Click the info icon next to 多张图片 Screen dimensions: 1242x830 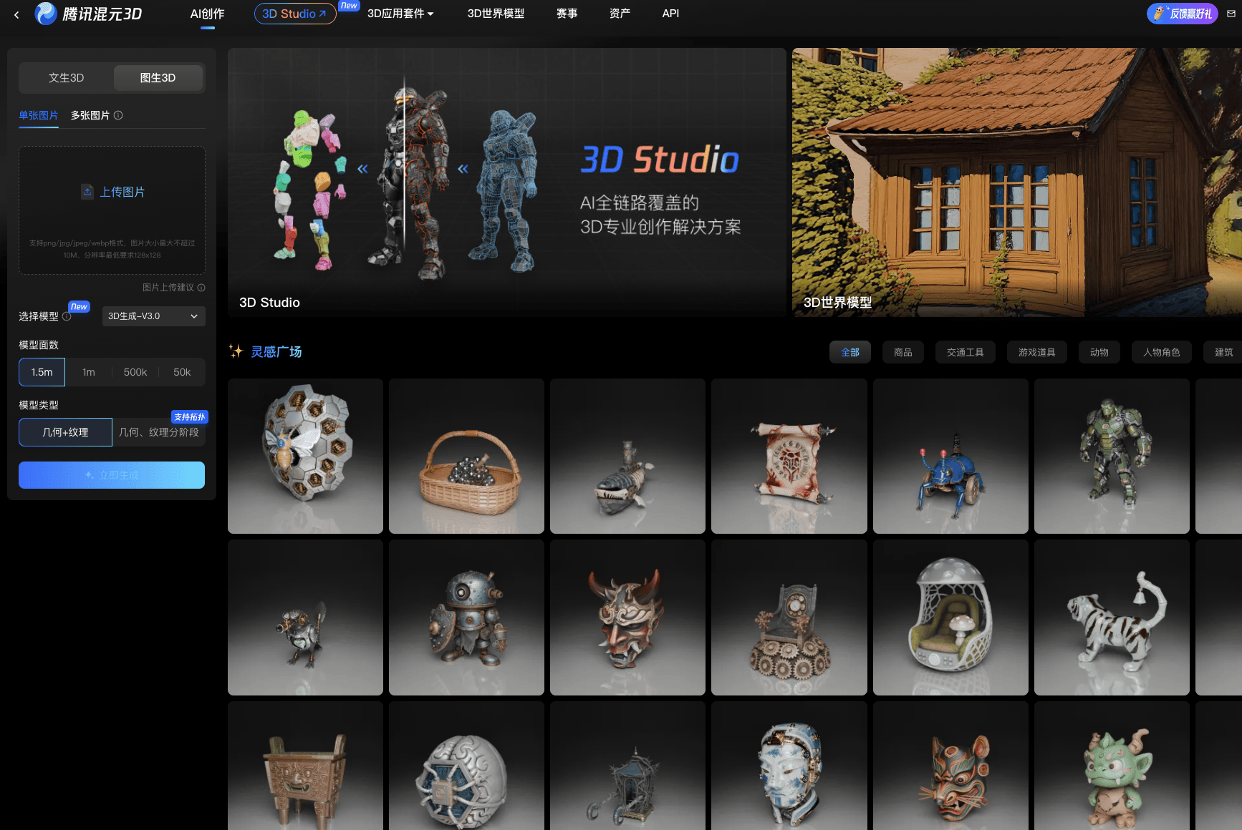pyautogui.click(x=118, y=115)
